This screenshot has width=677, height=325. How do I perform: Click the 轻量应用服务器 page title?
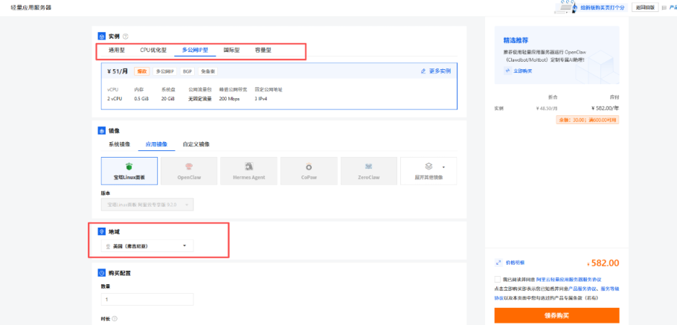coord(31,7)
